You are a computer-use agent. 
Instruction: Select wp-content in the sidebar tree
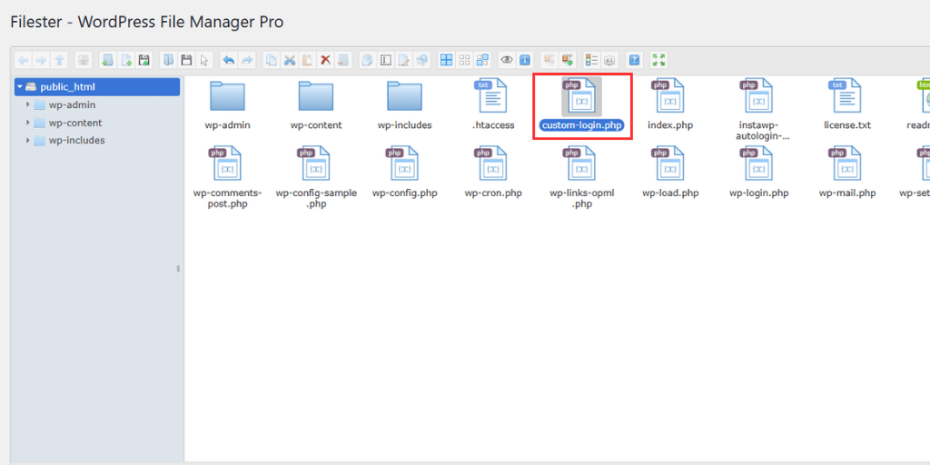(x=75, y=123)
